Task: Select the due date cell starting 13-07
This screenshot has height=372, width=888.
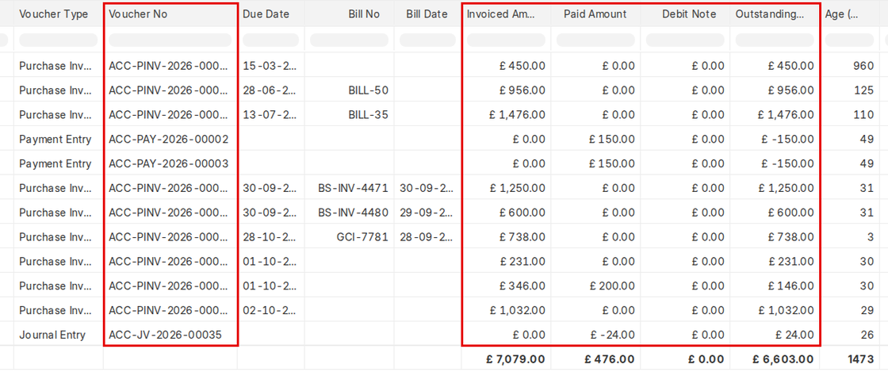Action: 270,114
